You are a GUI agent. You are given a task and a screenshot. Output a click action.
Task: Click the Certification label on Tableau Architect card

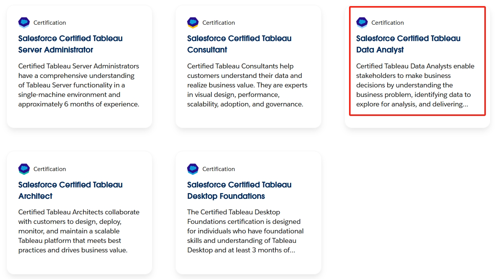coord(50,169)
